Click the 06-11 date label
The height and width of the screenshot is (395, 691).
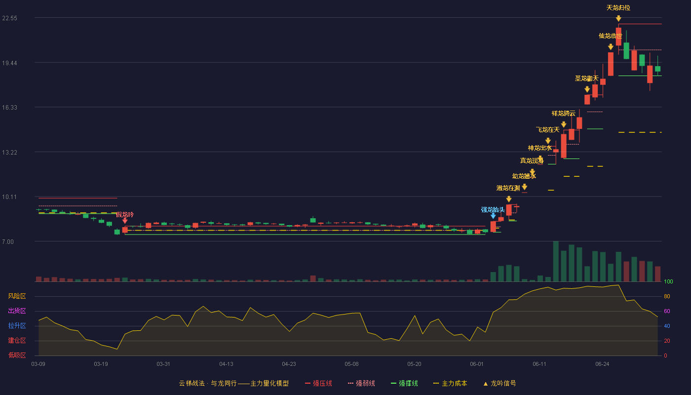[539, 364]
